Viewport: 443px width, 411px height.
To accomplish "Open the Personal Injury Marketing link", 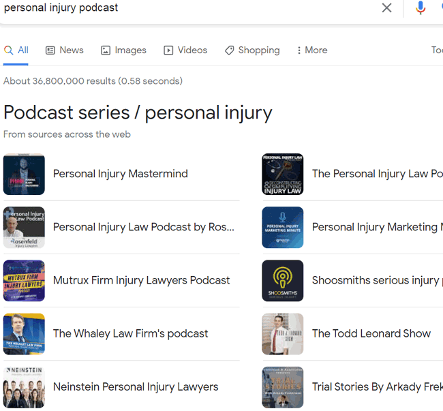I will 378,227.
